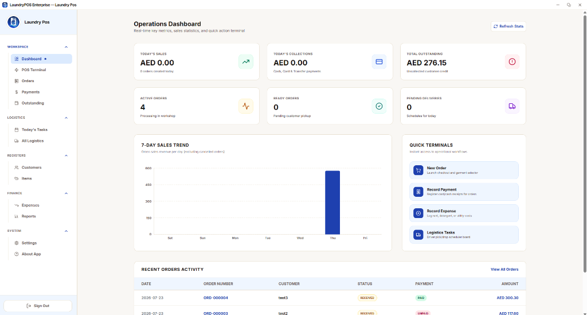587x315 pixels.
Task: Collapse the Logistics sidebar section
Action: tap(66, 118)
